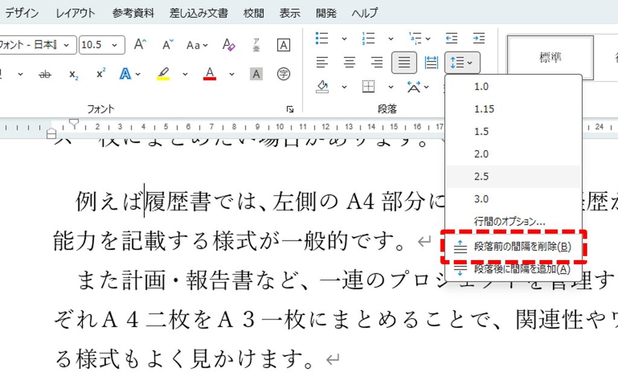
Task: Clear all formatting with eraser icon
Action: click(x=229, y=45)
